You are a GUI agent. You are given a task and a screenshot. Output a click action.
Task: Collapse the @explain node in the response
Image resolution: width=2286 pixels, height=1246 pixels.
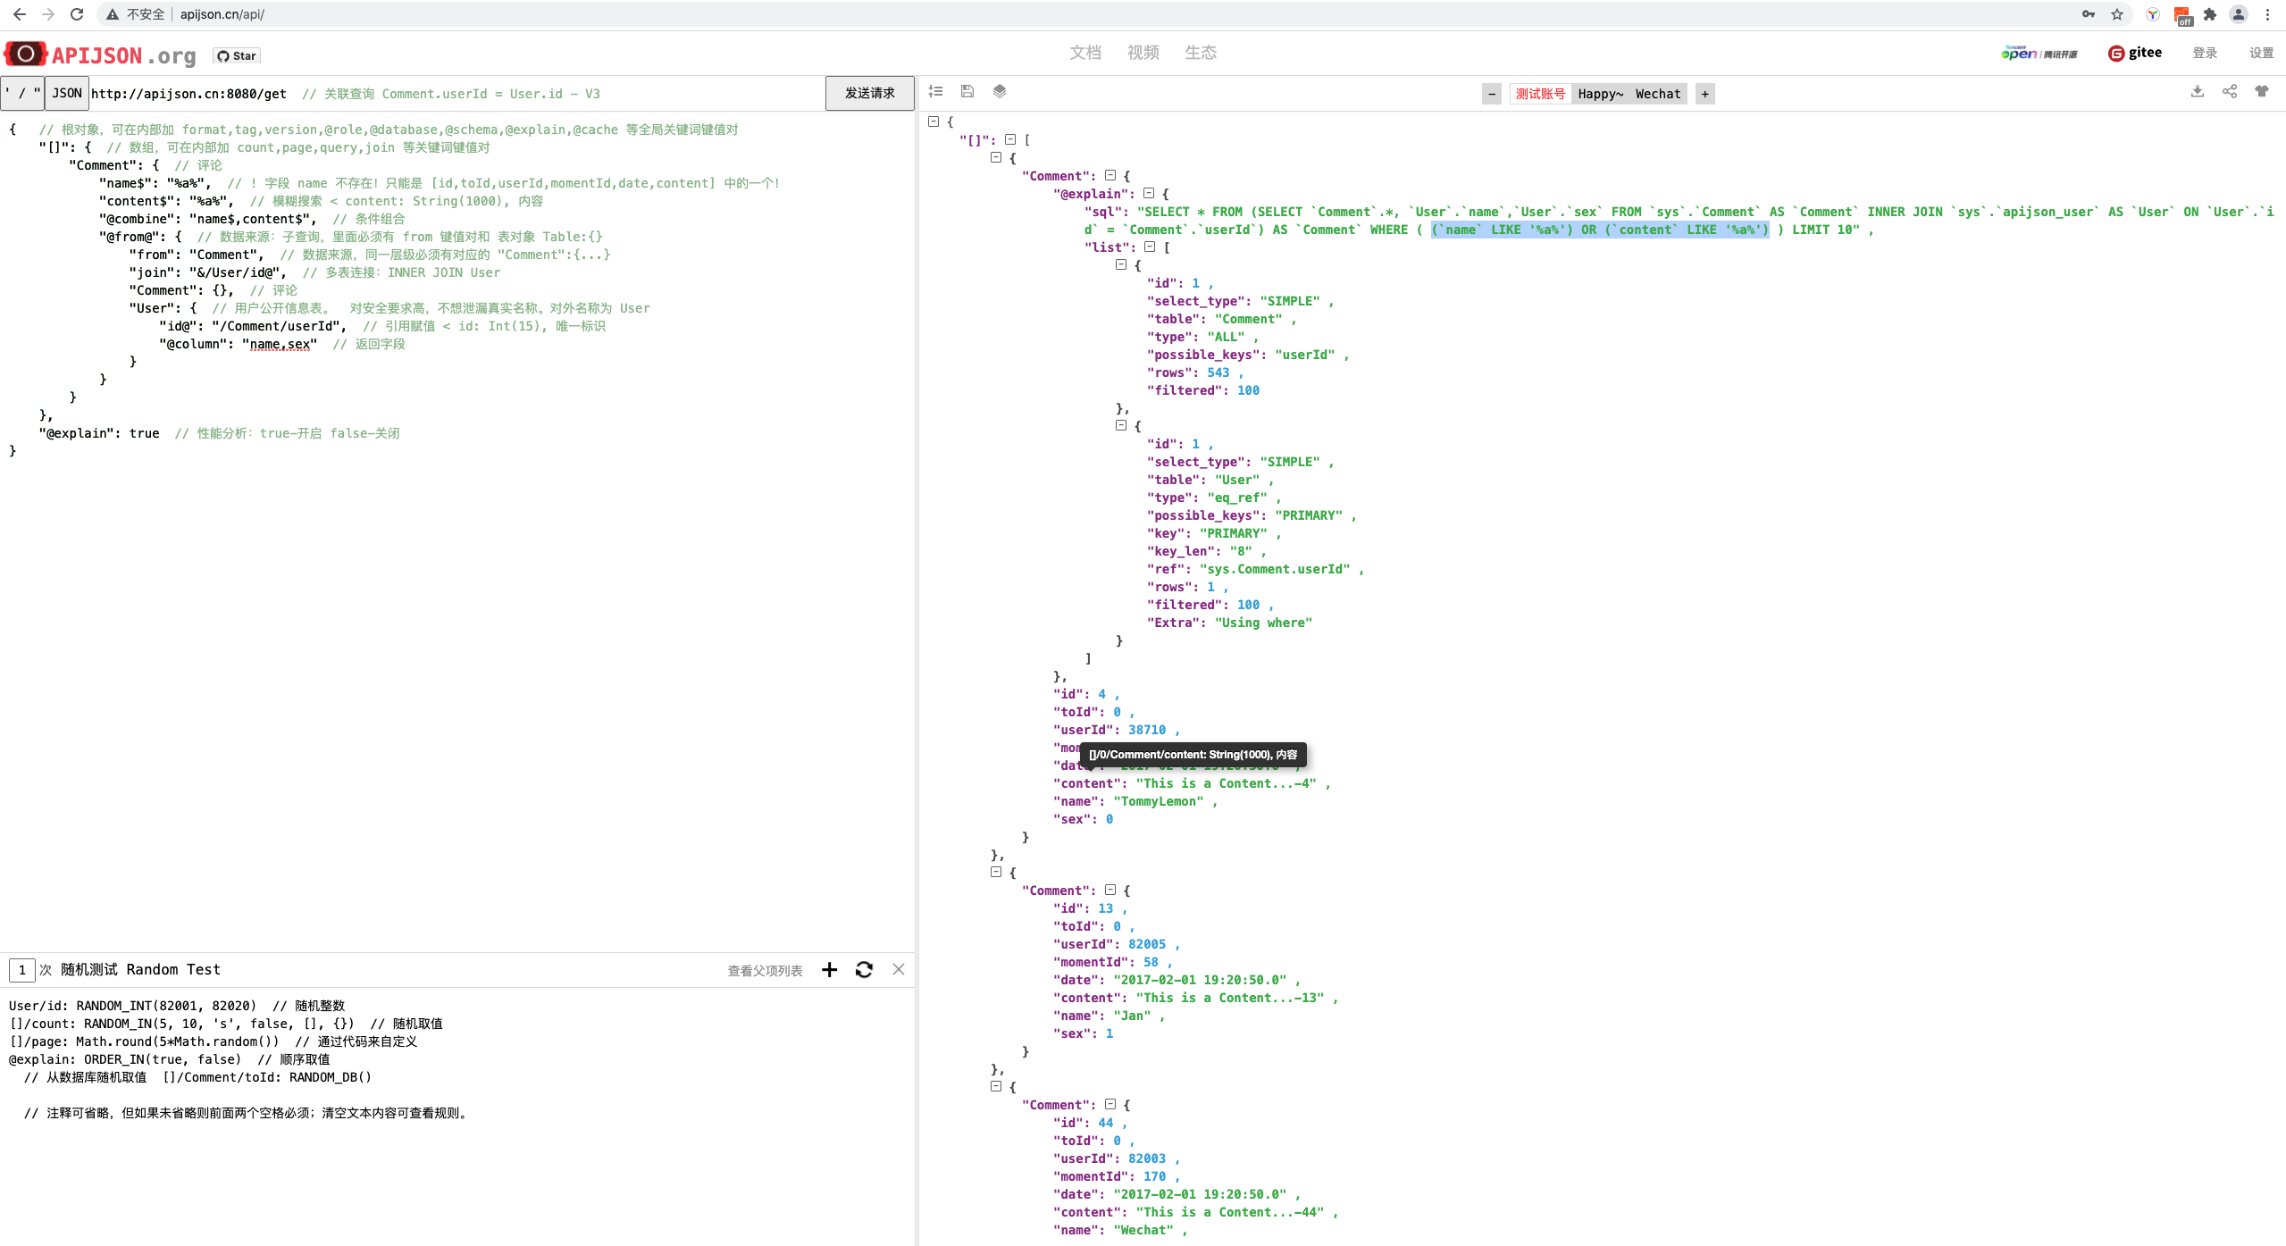point(1149,193)
